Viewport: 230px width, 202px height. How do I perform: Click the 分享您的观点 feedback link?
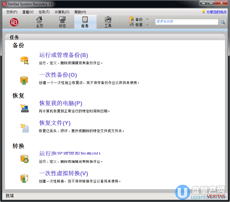click(216, 12)
